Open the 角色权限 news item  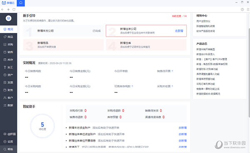tap(212, 64)
